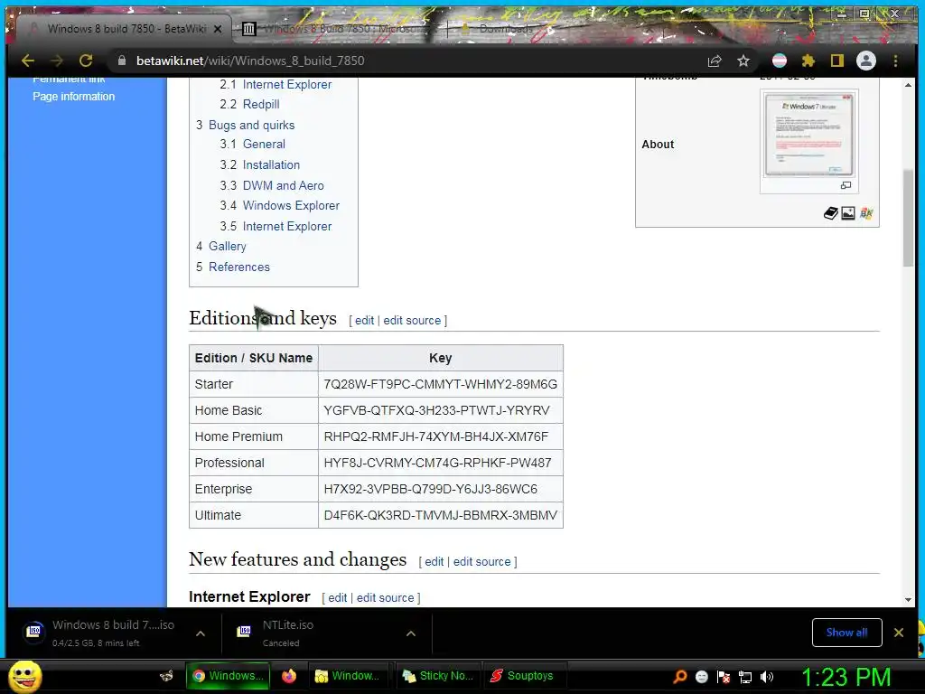Expand options for Windows 8 build iso download
This screenshot has height=694, width=925.
click(x=201, y=633)
